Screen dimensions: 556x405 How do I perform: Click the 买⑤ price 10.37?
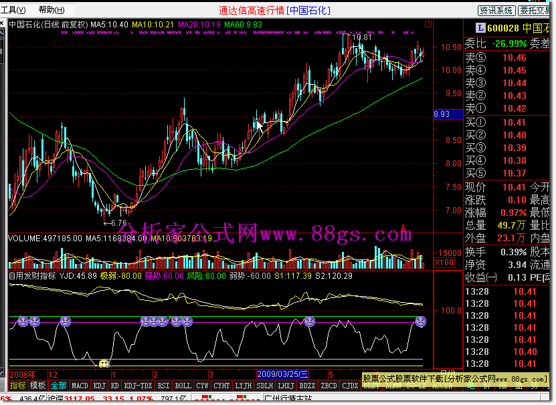(514, 173)
